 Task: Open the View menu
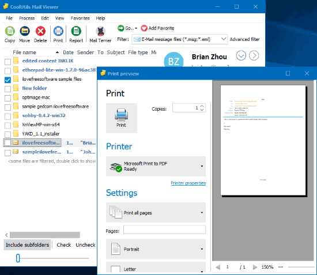[59, 18]
